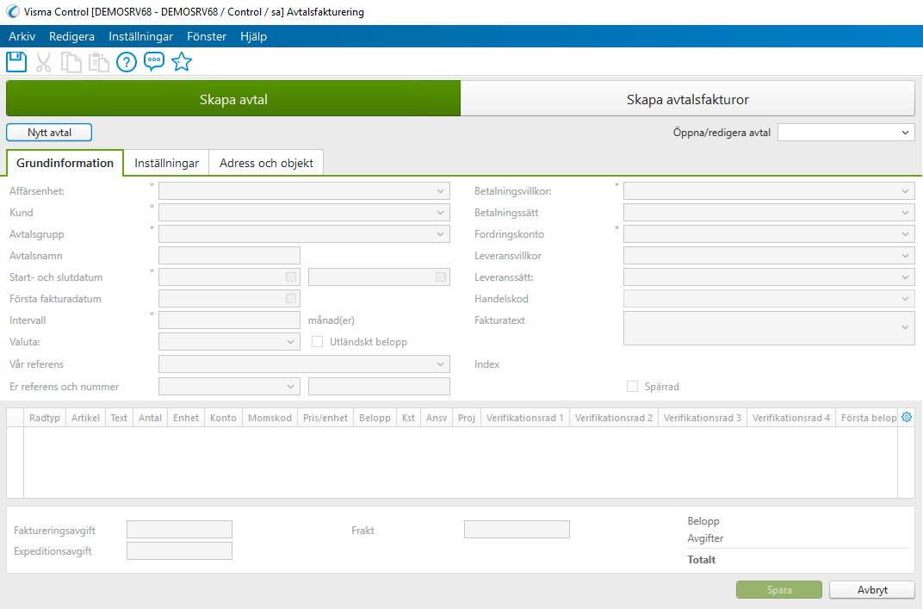The image size is (923, 609).
Task: Click the Paste icon in the toolbar
Action: point(98,61)
